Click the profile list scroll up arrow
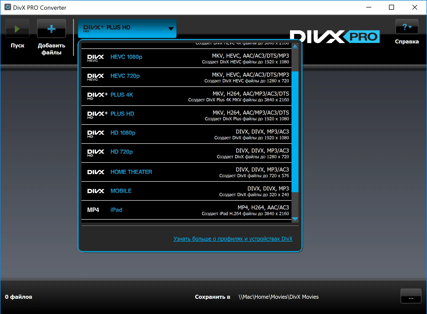Viewport: 427px width, 314px height. click(295, 46)
